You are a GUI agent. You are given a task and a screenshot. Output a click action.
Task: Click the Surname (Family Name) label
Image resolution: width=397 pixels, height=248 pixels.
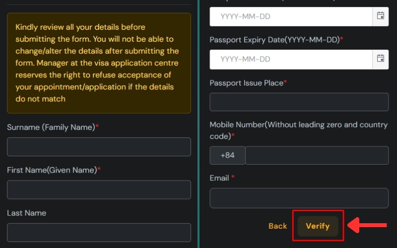pyautogui.click(x=51, y=127)
